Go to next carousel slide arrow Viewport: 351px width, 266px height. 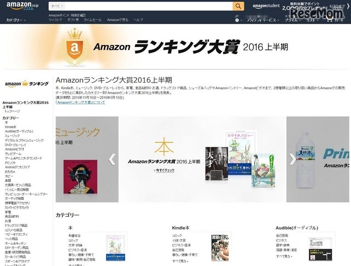(x=292, y=159)
